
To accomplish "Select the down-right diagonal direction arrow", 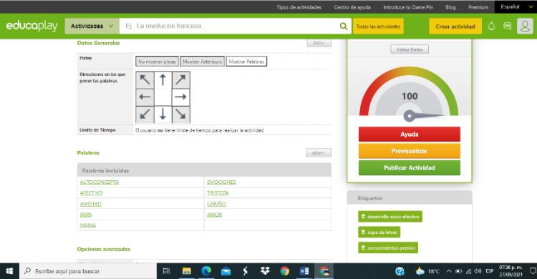I will pyautogui.click(x=180, y=114).
